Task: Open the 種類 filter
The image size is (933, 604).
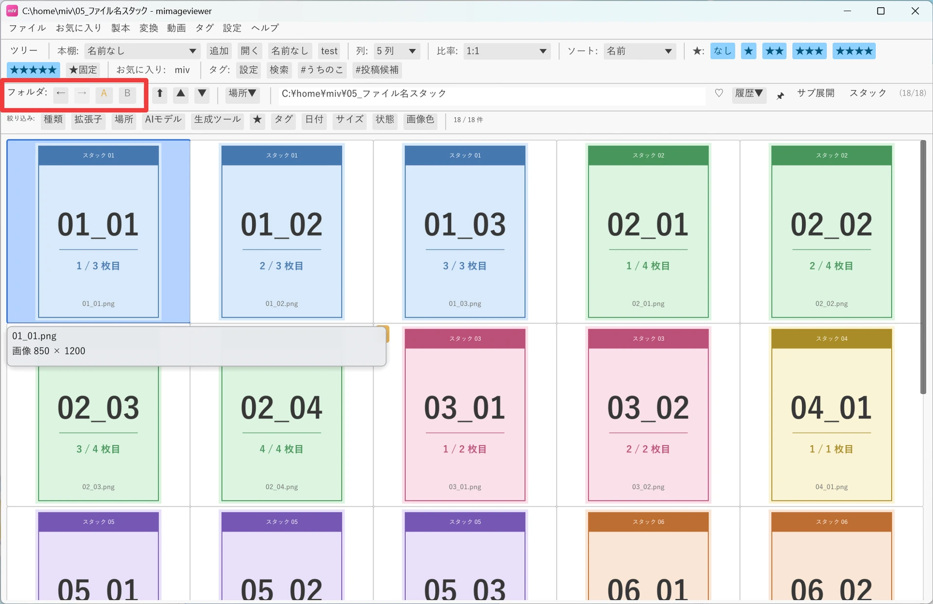Action: (x=53, y=120)
